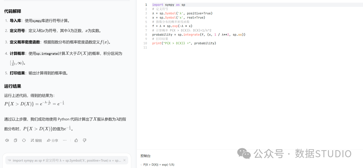Screen dimensions: 363x168
Task: Click the comment '# 定义符号' on line 2
Action: pos(160,9)
